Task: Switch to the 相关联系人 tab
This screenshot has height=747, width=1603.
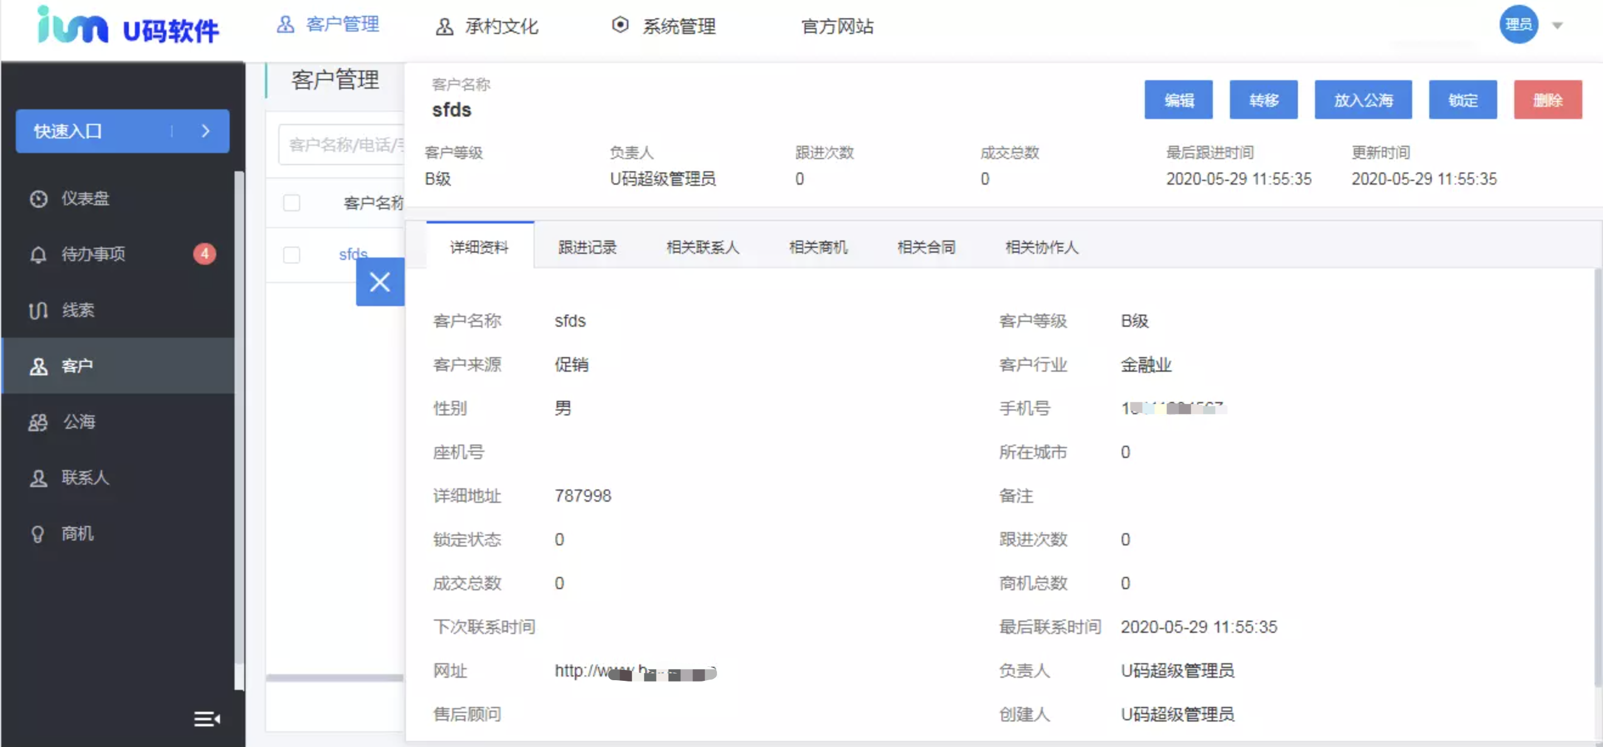Action: 702,247
